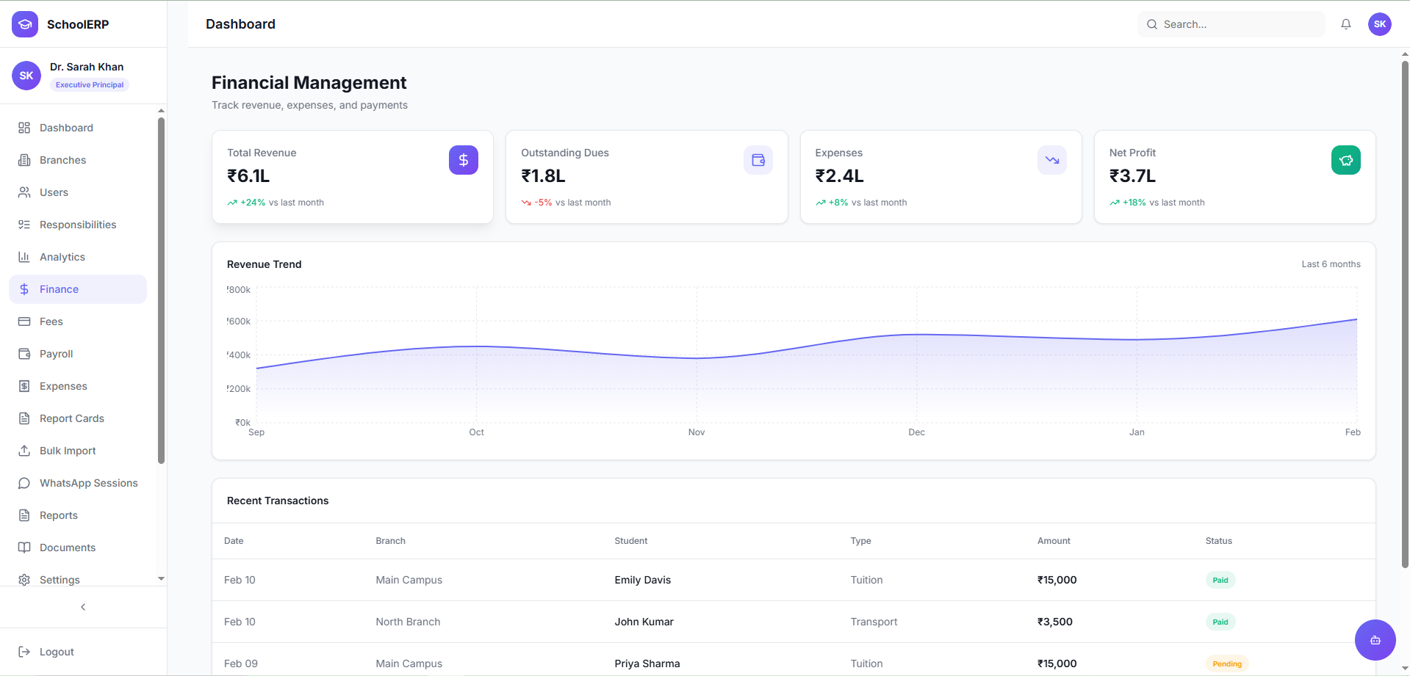Open the chatbot assistant floating button
1410x676 pixels.
[x=1375, y=640]
